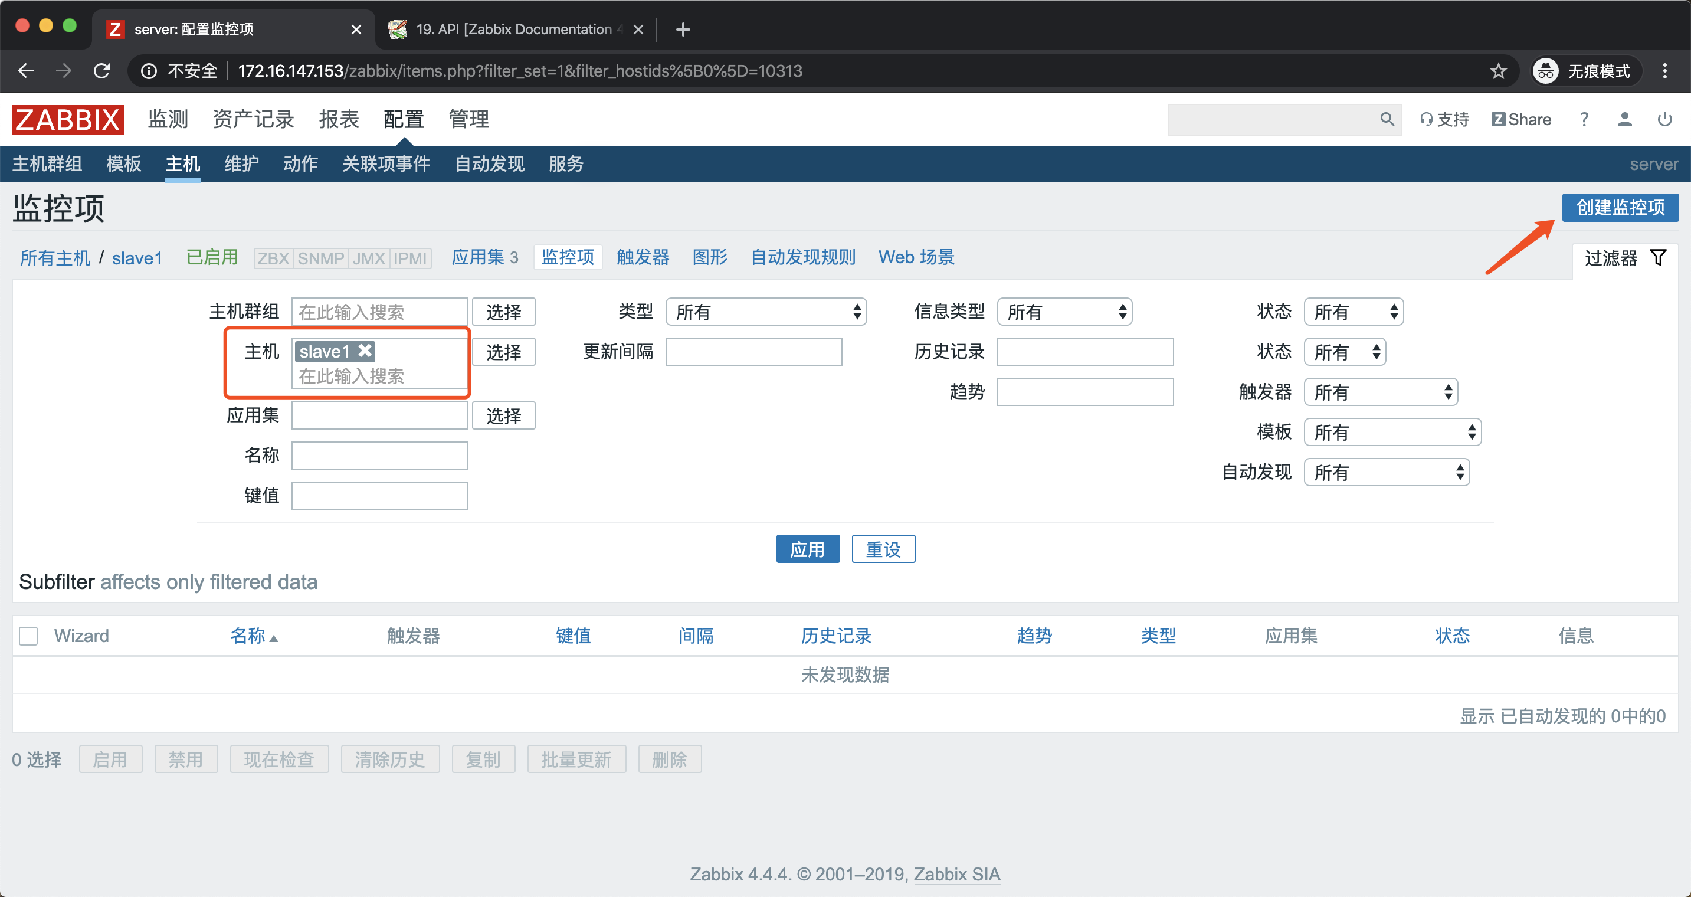Expand the 触发器 filter dropdown
1691x897 pixels.
(1380, 392)
